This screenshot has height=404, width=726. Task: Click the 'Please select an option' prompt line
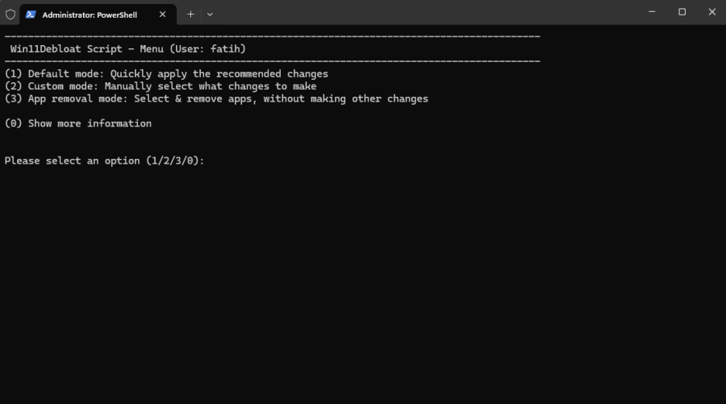(105, 160)
